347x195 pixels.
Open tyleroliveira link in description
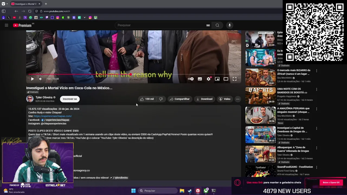(119, 178)
